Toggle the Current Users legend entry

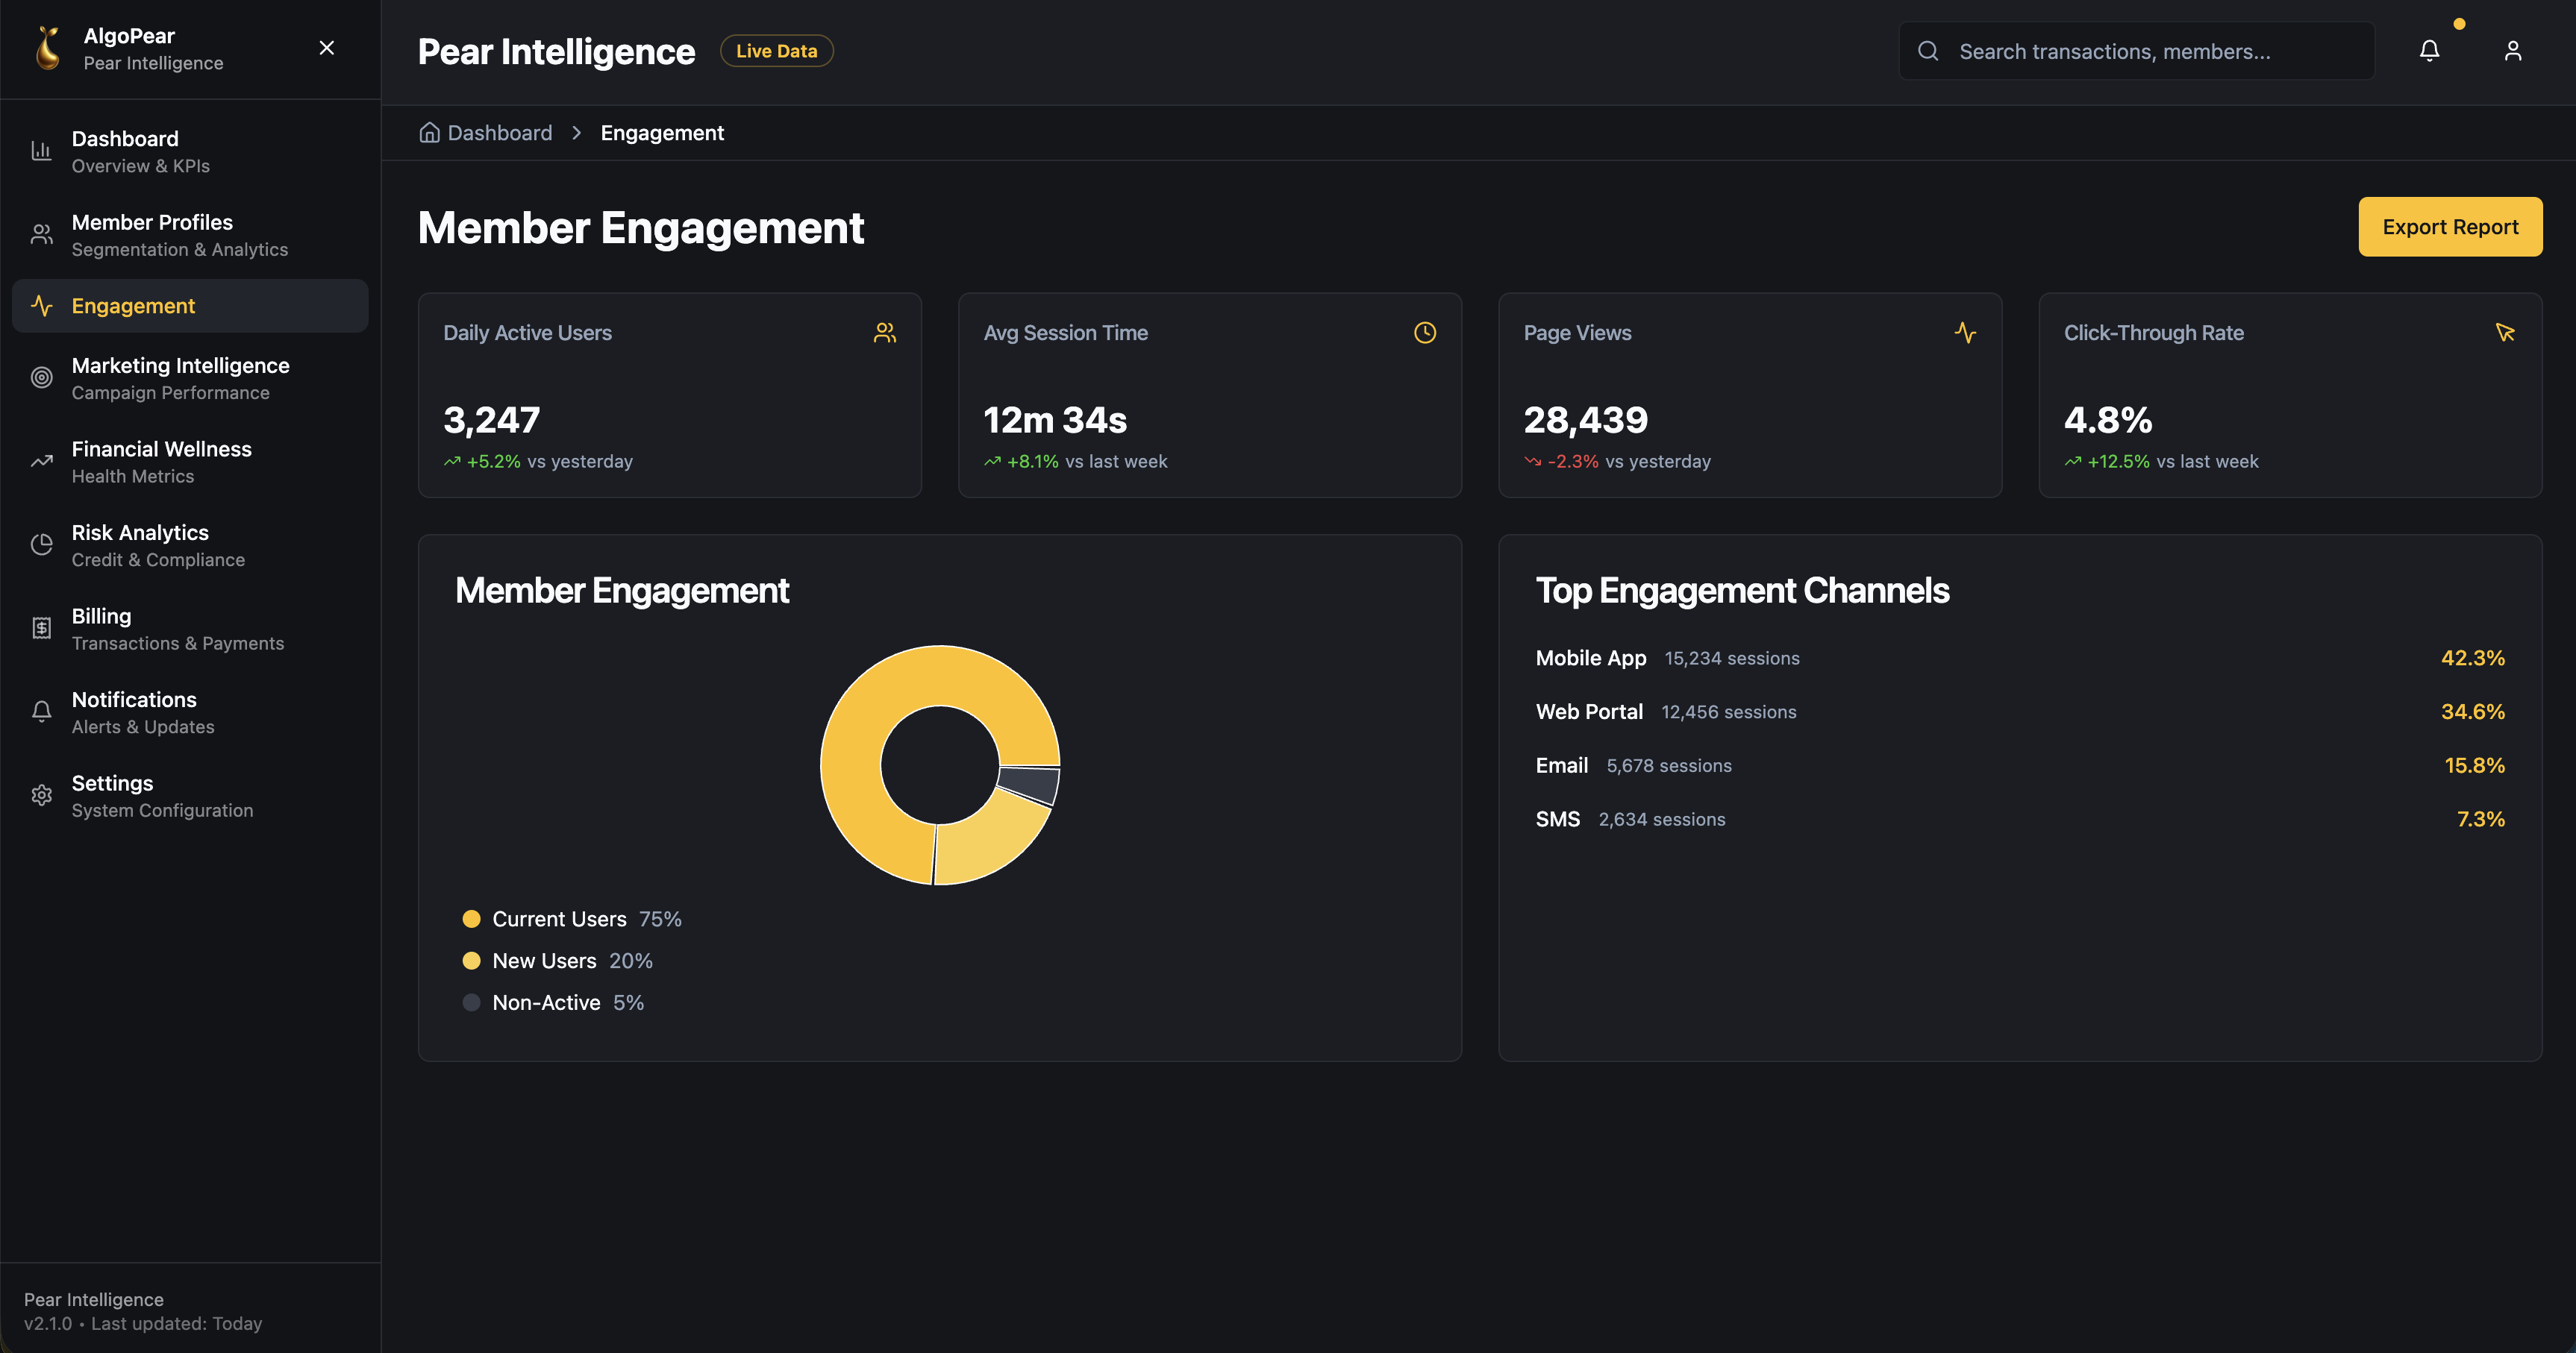561,917
